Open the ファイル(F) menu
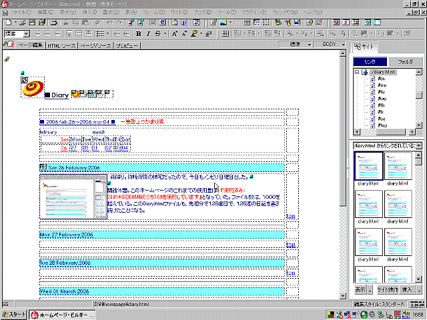The image size is (427, 320). (21, 13)
